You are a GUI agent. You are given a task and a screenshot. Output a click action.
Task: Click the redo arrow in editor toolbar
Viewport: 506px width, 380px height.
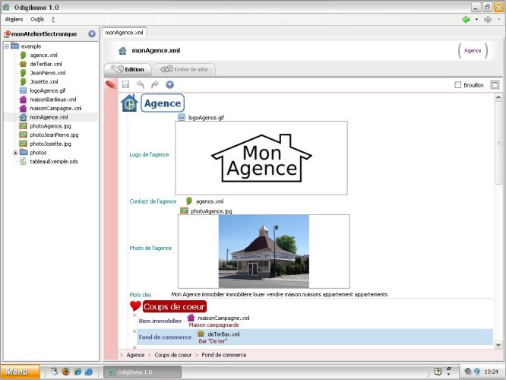(x=155, y=85)
